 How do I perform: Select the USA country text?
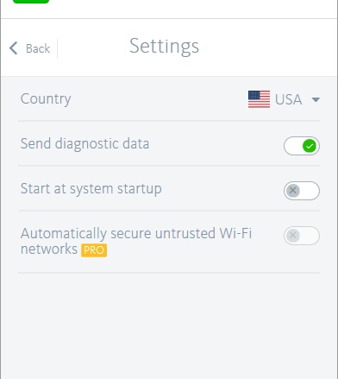point(288,99)
